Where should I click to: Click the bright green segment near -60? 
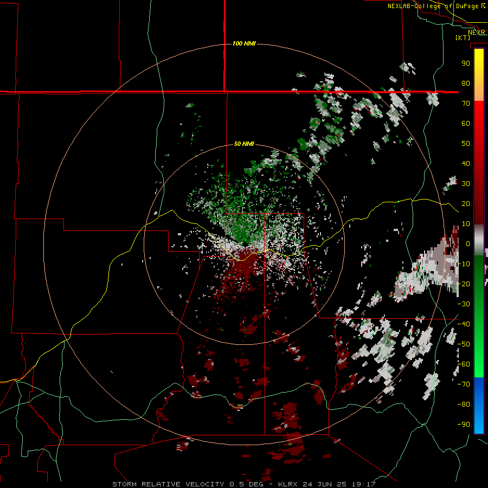tap(479, 361)
